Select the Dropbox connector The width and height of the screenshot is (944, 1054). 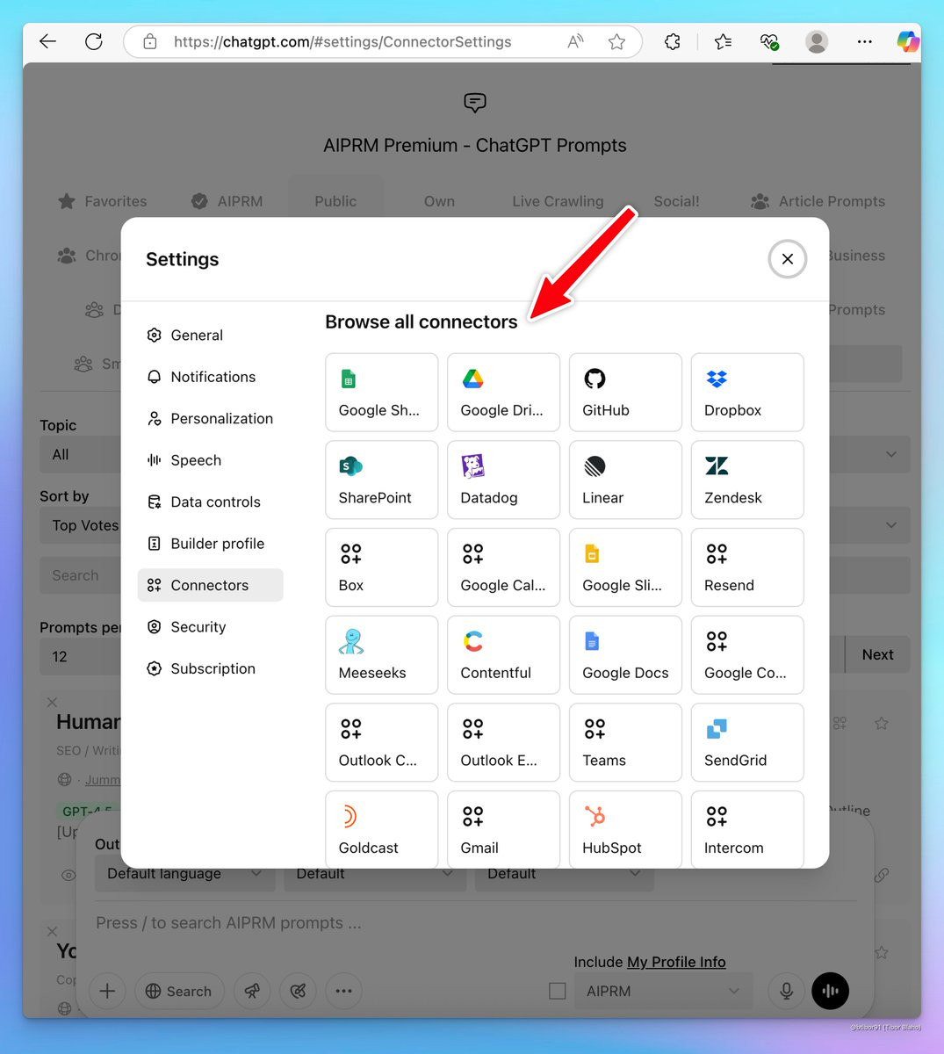tap(747, 393)
